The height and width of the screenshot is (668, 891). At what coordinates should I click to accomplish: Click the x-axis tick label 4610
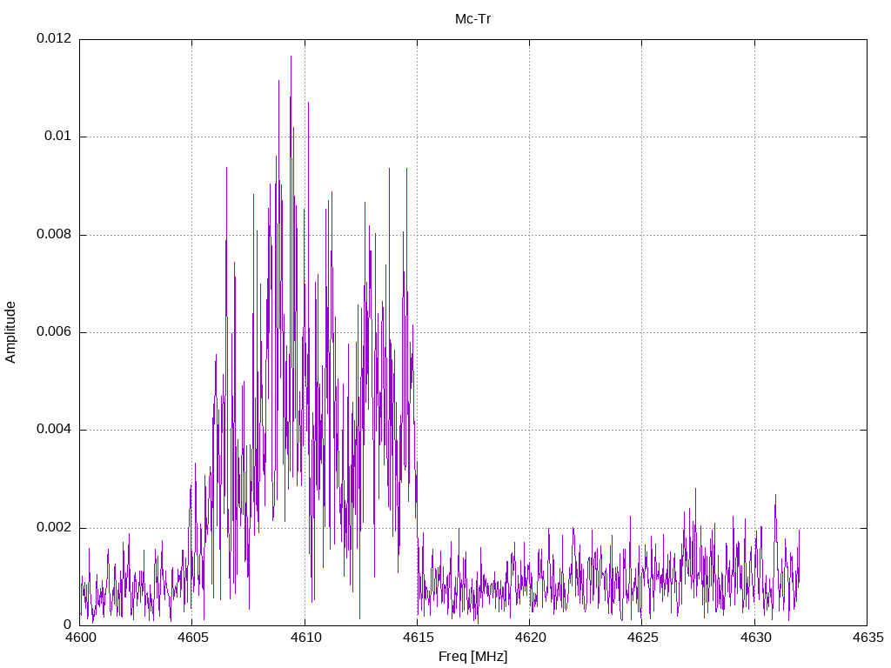coord(305,638)
